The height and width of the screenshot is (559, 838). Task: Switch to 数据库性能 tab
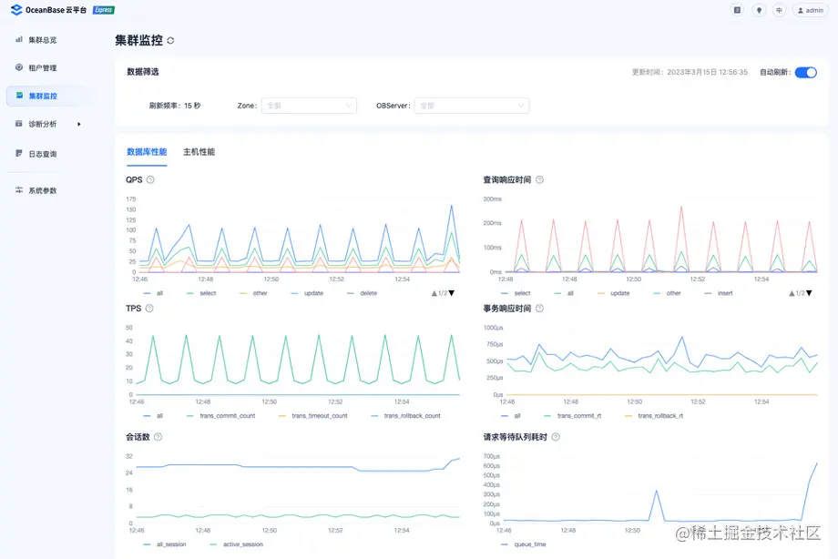pos(147,152)
